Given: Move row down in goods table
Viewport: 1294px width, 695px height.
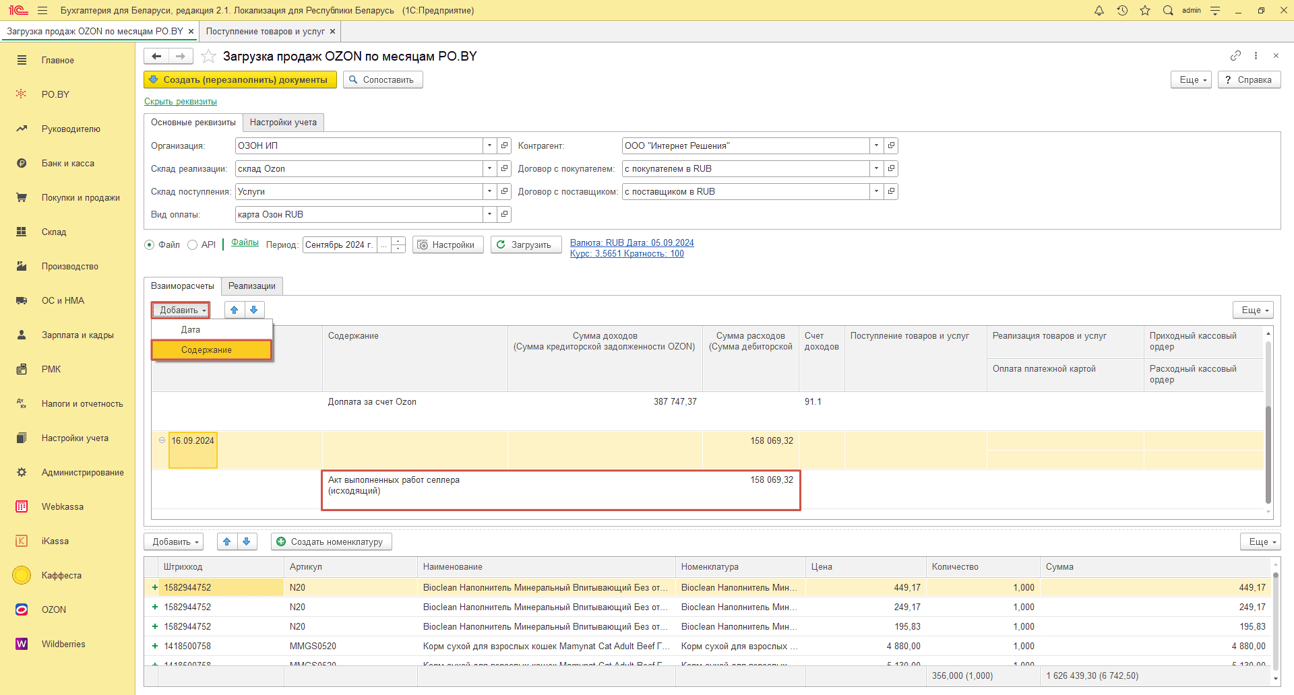Looking at the screenshot, I should click(x=247, y=541).
